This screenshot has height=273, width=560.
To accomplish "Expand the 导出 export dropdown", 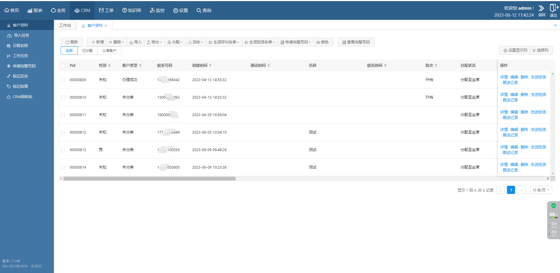I will tap(154, 42).
